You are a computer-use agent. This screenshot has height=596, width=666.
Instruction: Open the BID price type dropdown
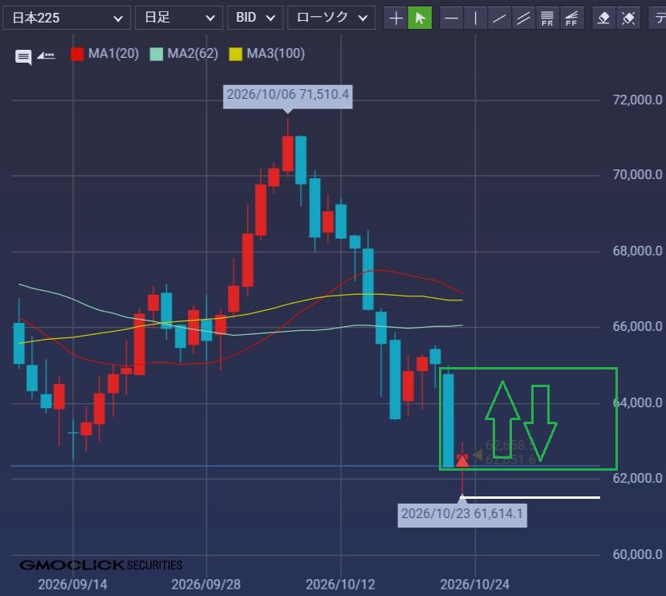click(x=255, y=18)
